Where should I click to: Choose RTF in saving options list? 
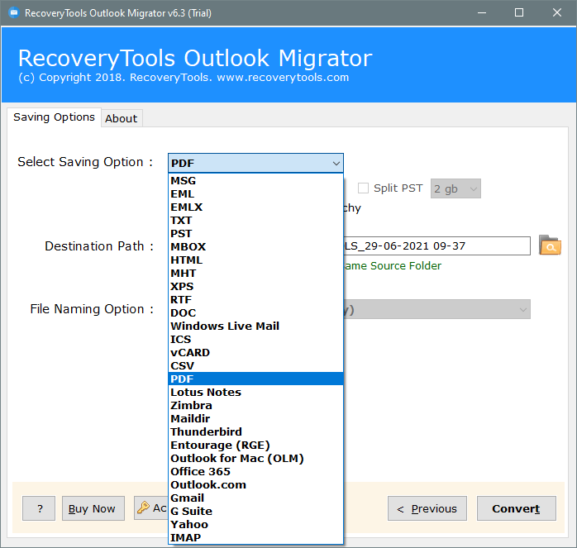255,300
